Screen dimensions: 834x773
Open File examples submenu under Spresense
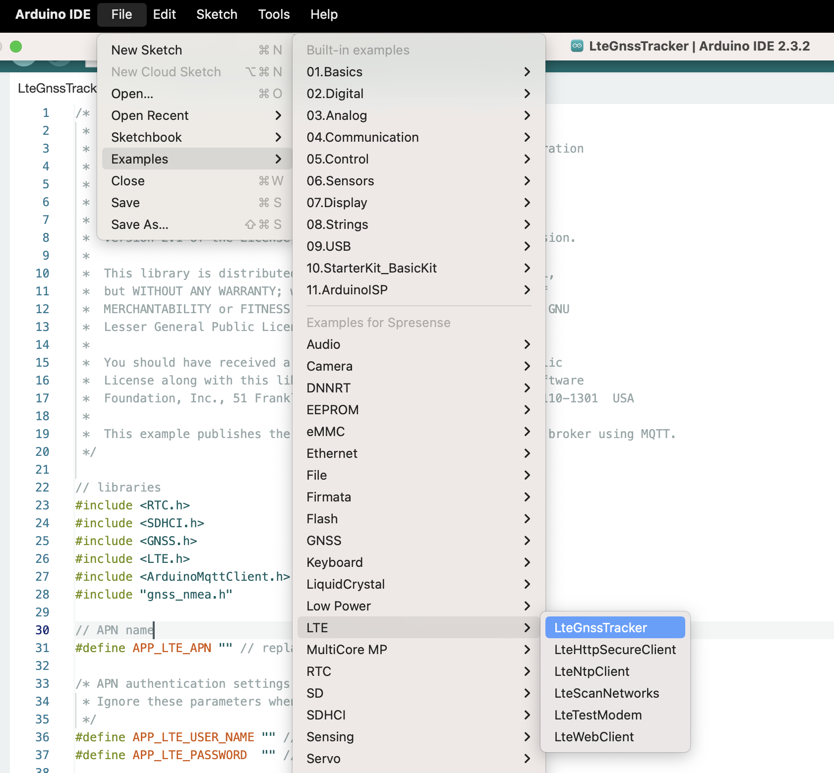pos(419,475)
